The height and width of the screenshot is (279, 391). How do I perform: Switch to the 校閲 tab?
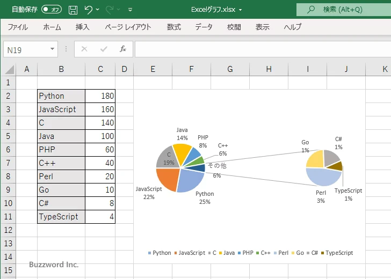(x=234, y=27)
